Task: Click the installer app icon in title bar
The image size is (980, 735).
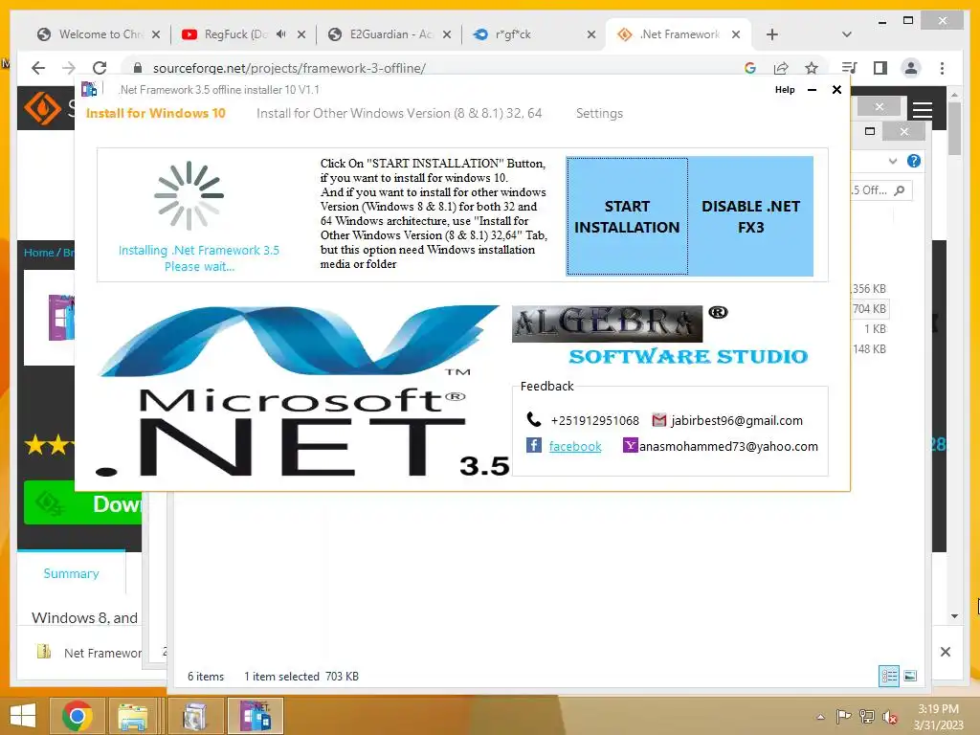Action: pos(89,89)
